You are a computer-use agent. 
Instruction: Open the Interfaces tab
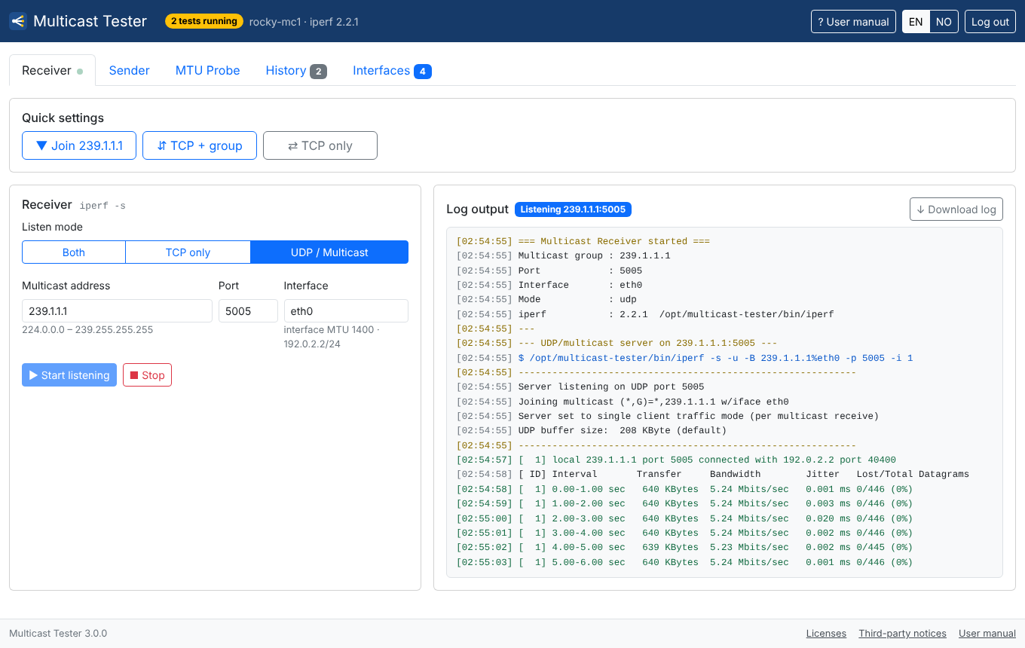pyautogui.click(x=392, y=70)
